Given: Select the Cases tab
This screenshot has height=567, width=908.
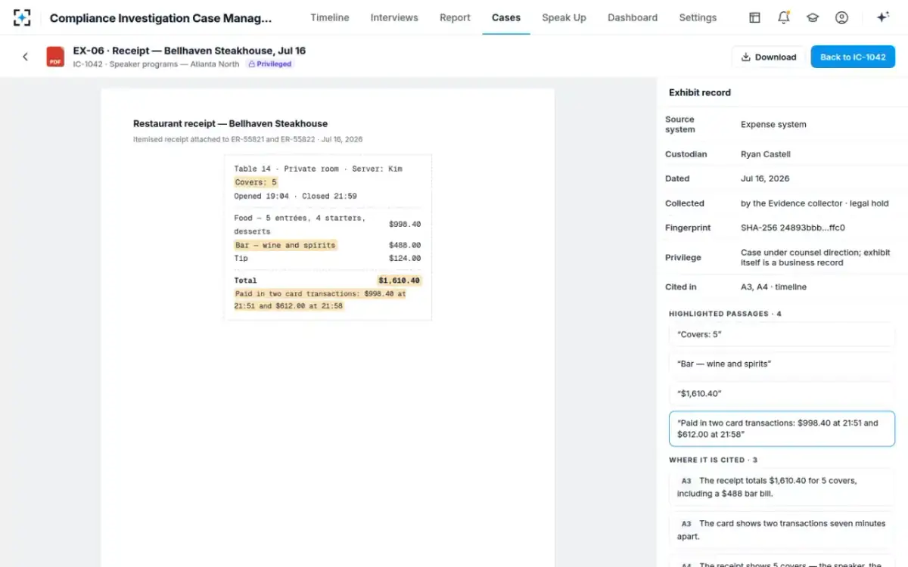Looking at the screenshot, I should (506, 17).
